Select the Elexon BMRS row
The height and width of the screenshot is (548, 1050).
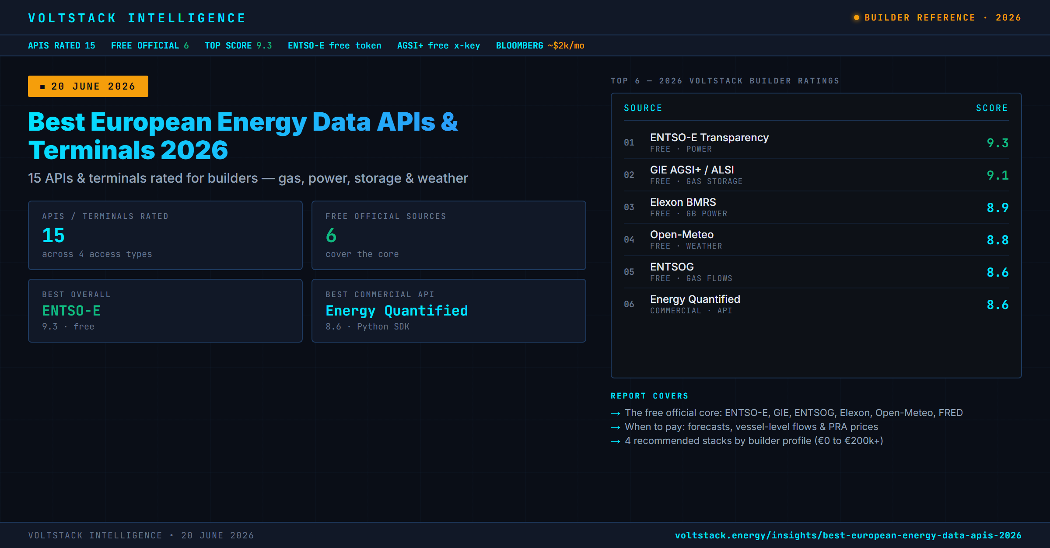816,207
